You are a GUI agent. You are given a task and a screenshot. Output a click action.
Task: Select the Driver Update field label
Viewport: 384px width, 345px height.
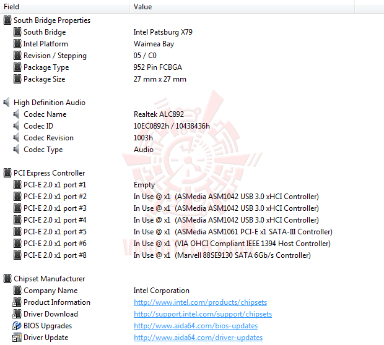46,338
